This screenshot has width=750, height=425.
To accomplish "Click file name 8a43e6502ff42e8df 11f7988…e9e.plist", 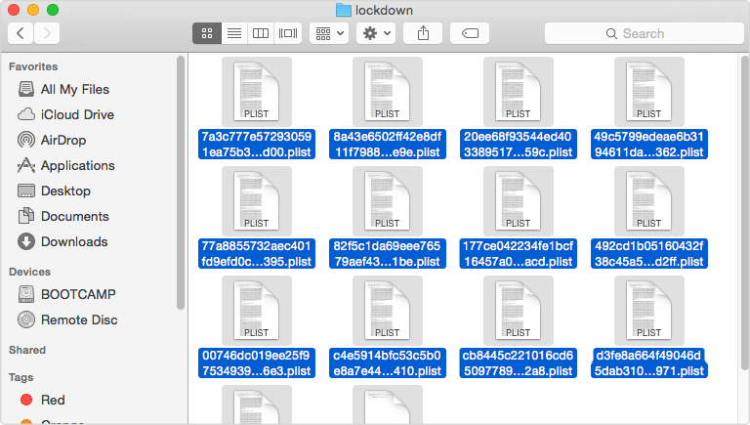I will coord(388,144).
